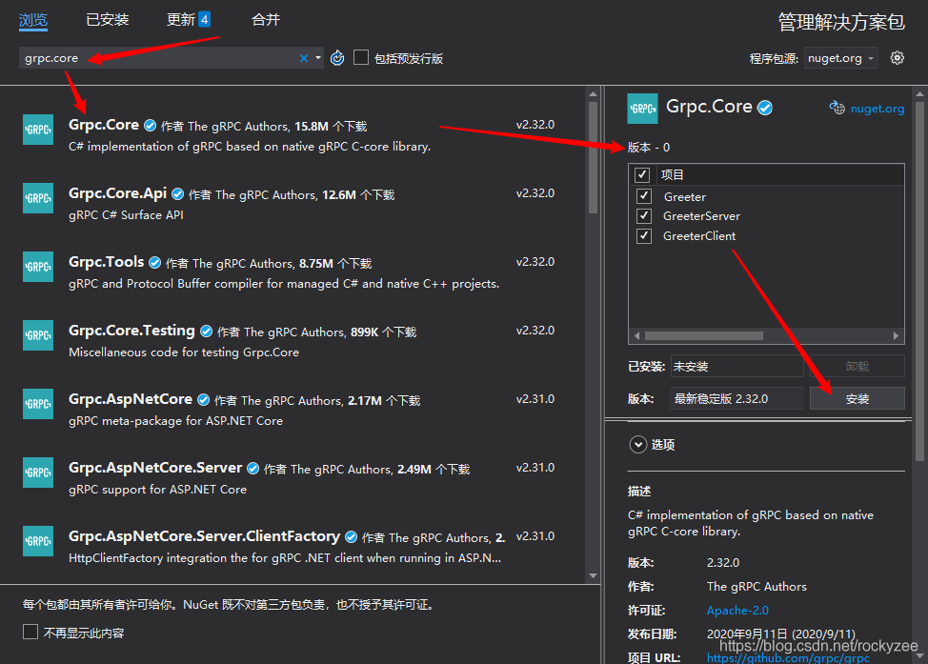The image size is (928, 664).
Task: Select the Grpc.AspNetCore.Server package row
Action: [293, 478]
